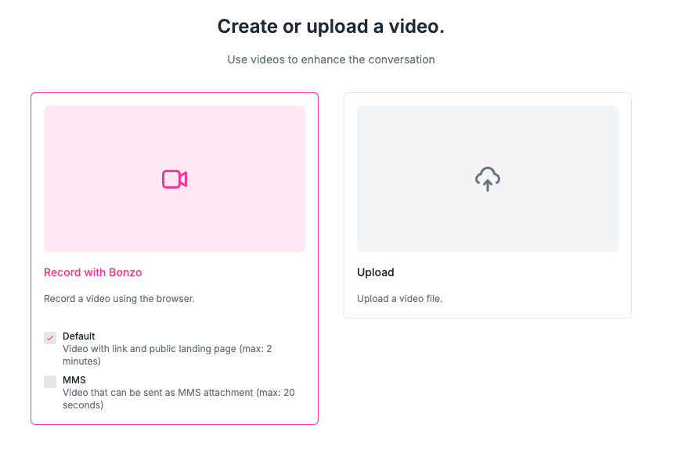Click the Create or upload a video heading
The width and height of the screenshot is (685, 453).
click(x=330, y=26)
